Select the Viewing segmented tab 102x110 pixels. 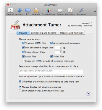pos(23,33)
